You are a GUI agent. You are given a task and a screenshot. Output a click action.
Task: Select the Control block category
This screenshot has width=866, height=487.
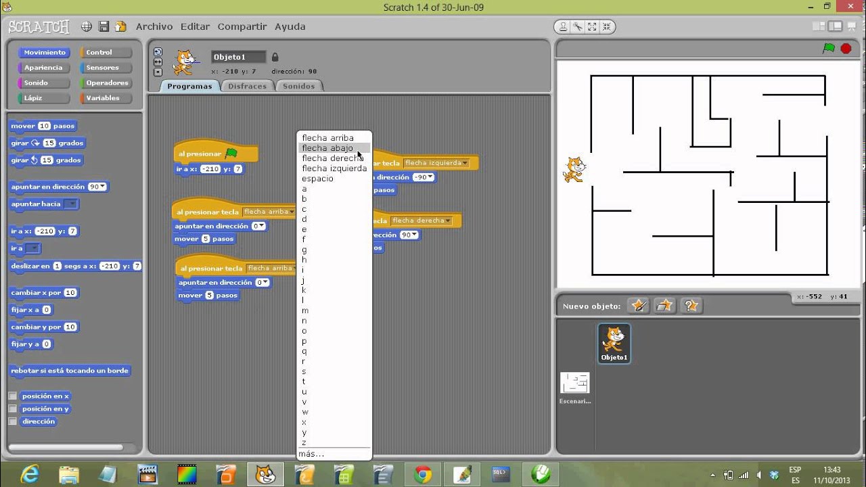tap(105, 52)
